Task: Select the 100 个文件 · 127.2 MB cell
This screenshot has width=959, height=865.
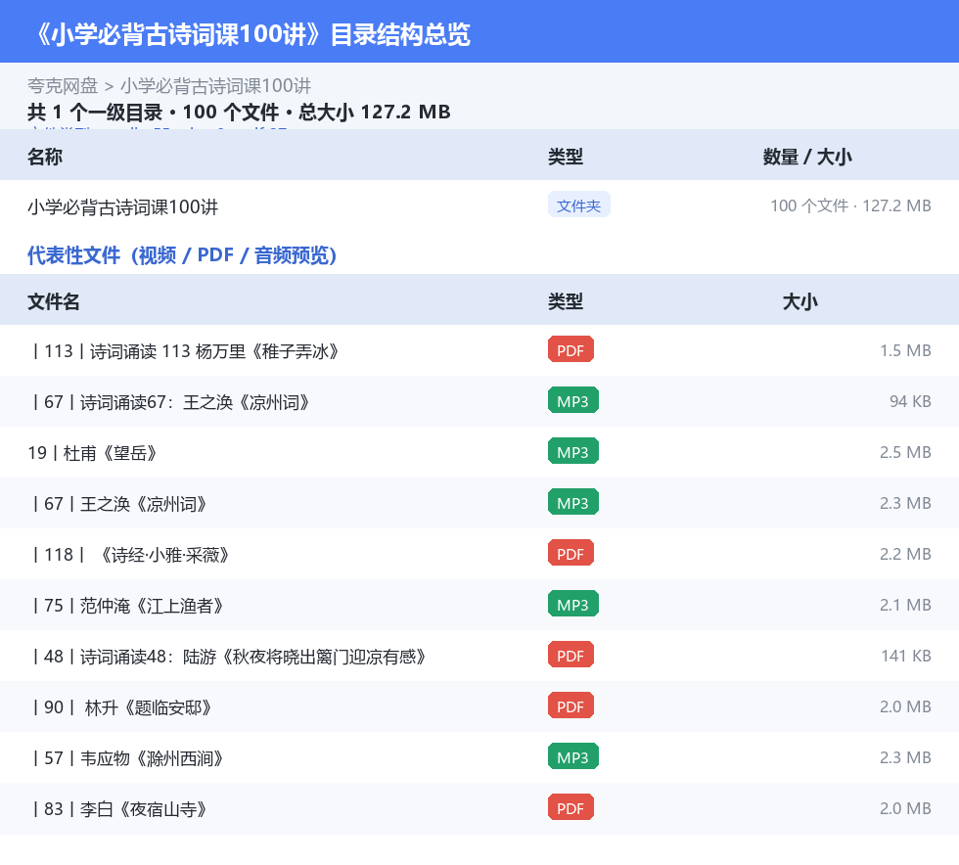Action: tap(850, 205)
